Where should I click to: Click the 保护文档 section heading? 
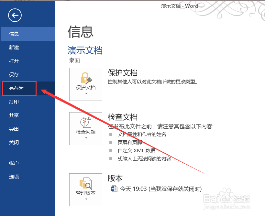(x=123, y=73)
